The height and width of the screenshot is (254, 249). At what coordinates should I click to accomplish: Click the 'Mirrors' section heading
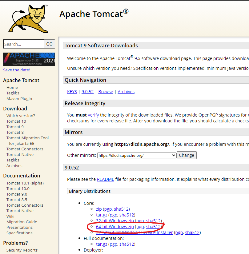[x=74, y=132]
